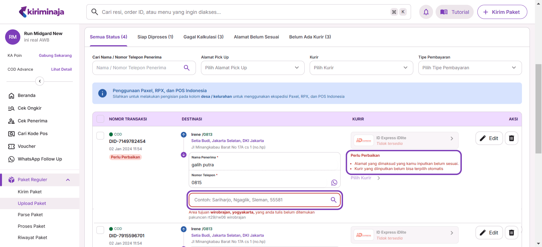Click the Kirim Paket button in header
This screenshot has width=542, height=247.
point(502,12)
